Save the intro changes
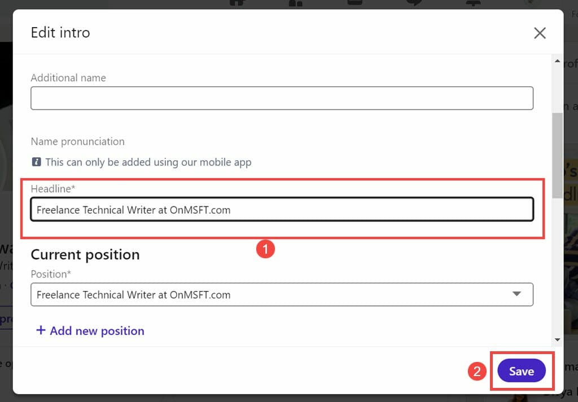The height and width of the screenshot is (402, 578). [x=521, y=371]
